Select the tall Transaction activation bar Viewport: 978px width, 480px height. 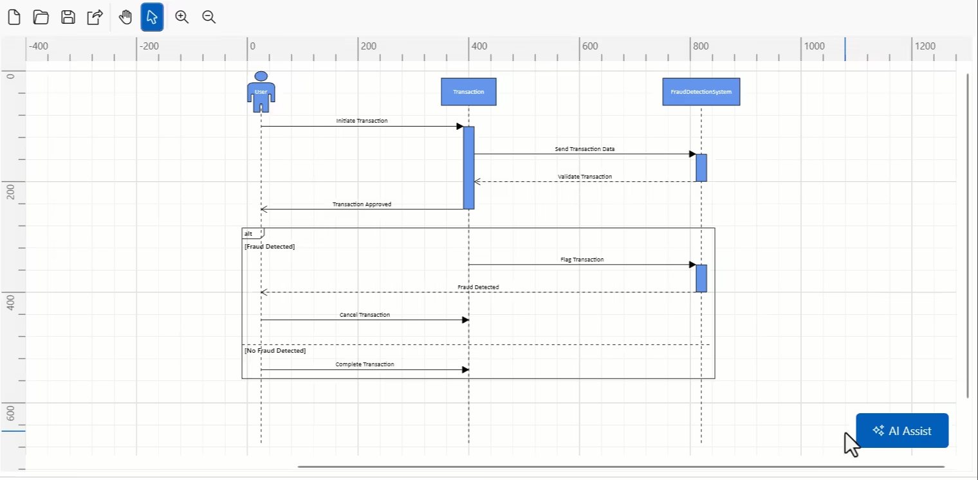click(x=469, y=168)
